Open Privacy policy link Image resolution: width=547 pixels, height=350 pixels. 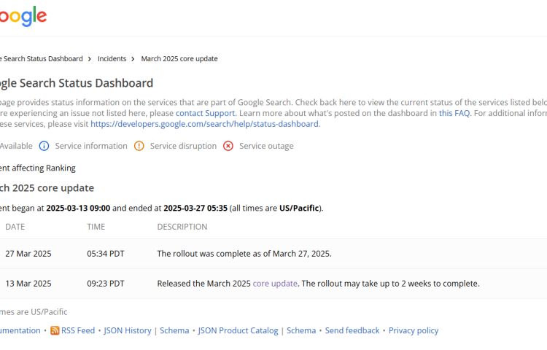click(414, 330)
